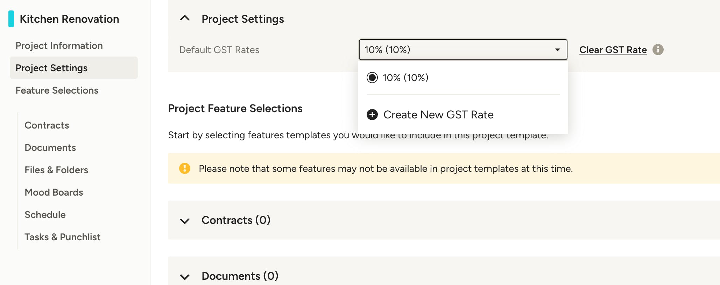Open Documents in the sidebar list

(50, 148)
